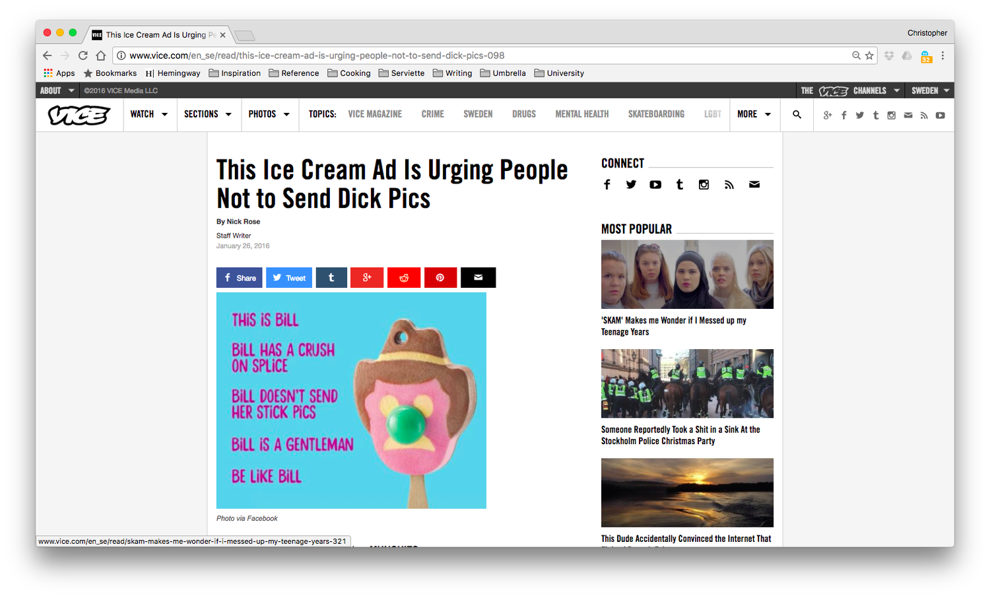Click the mail icon under the Connect section

754,185
